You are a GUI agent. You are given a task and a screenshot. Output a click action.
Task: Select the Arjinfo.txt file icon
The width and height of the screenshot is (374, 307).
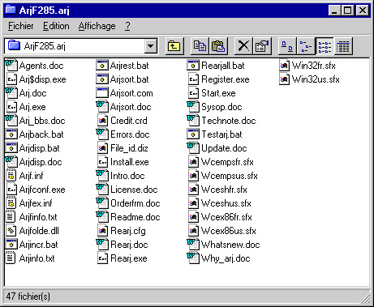pos(11,258)
